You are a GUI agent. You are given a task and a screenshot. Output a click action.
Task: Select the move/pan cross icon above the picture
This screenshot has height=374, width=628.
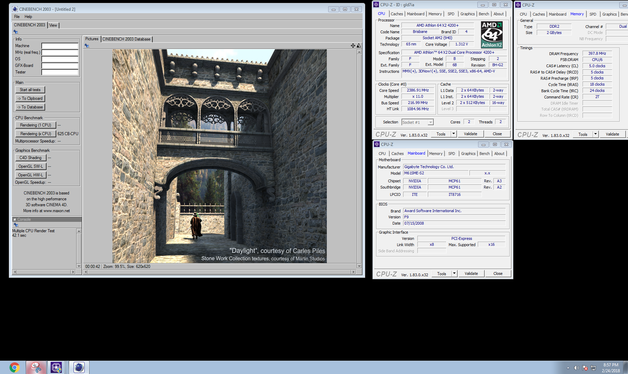click(x=353, y=46)
